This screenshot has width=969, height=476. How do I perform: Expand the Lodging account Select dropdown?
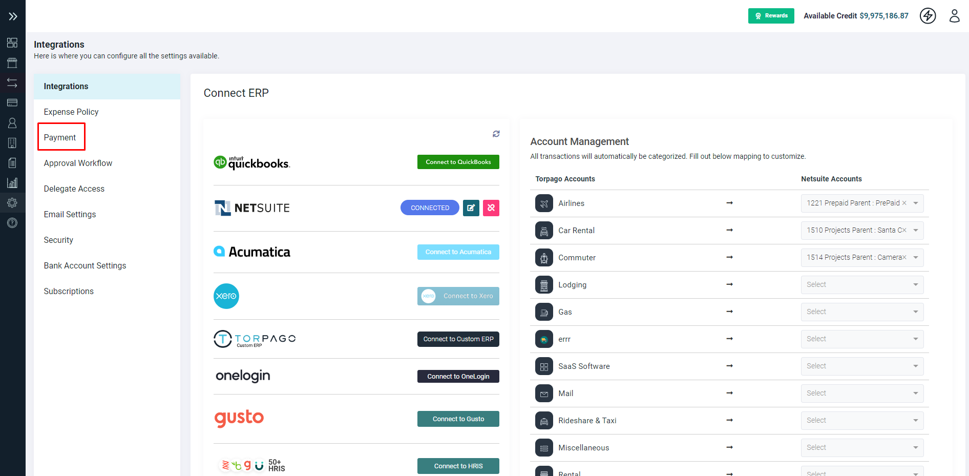862,284
